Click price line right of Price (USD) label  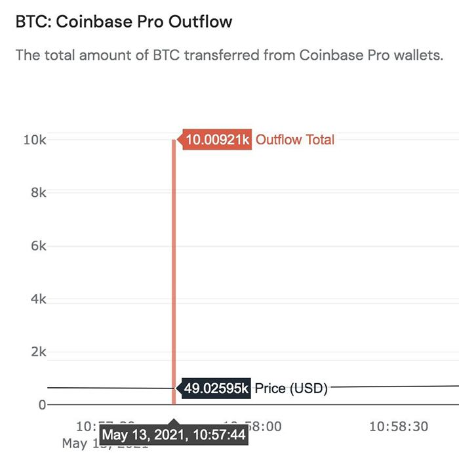click(393, 387)
